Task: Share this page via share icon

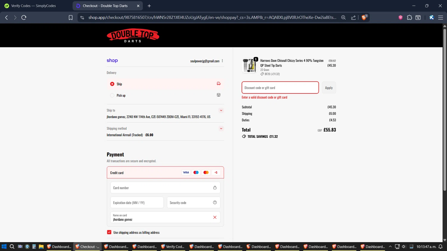Action: pyautogui.click(x=353, y=18)
